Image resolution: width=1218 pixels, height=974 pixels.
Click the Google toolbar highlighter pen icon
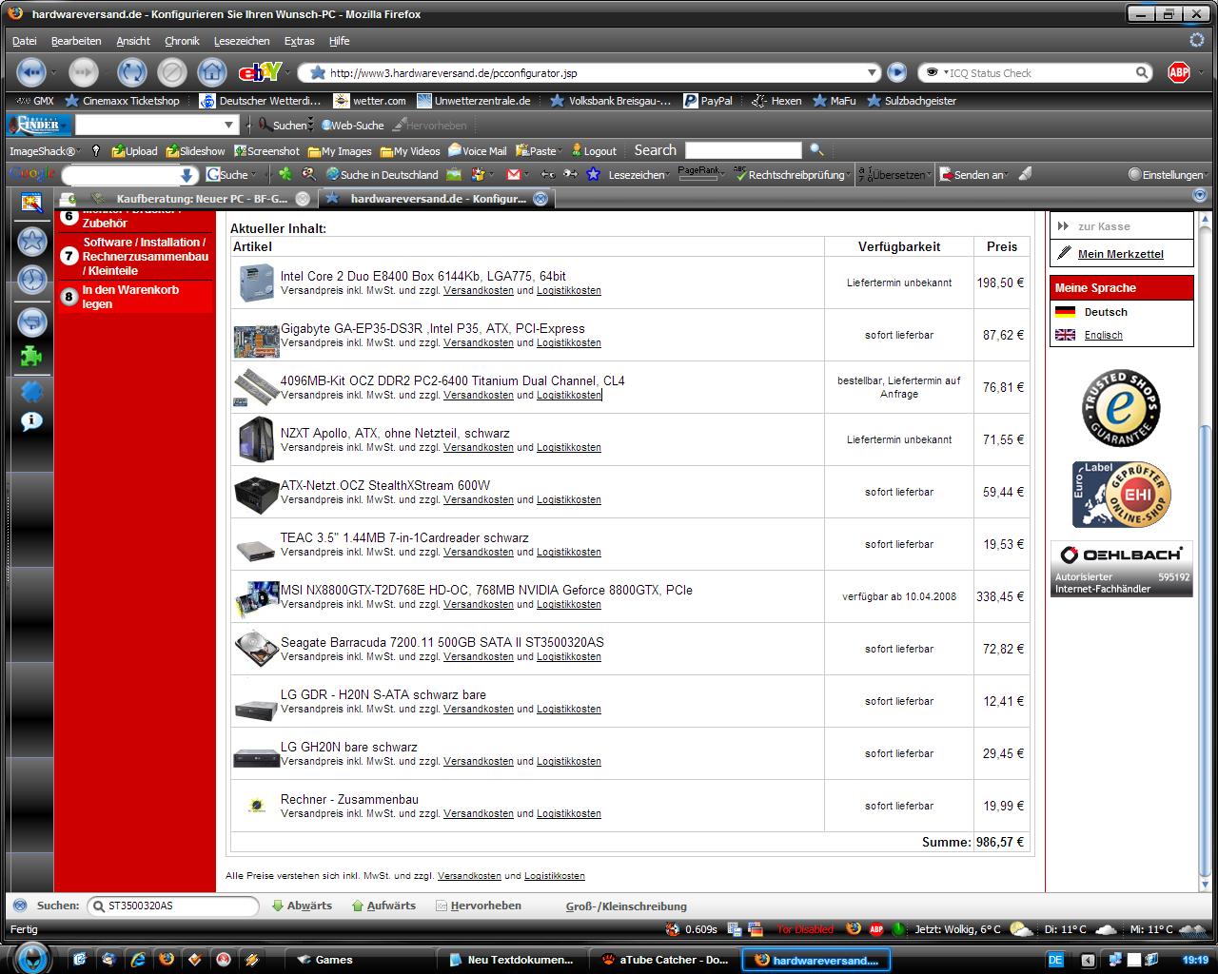[1025, 174]
